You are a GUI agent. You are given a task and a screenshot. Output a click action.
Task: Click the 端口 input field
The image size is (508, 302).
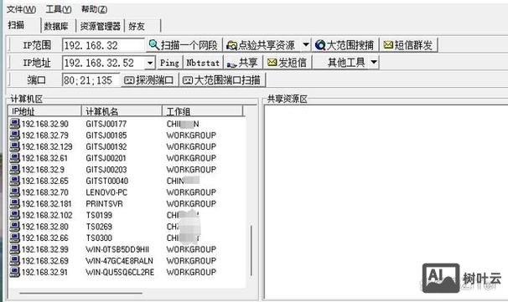pos(91,79)
